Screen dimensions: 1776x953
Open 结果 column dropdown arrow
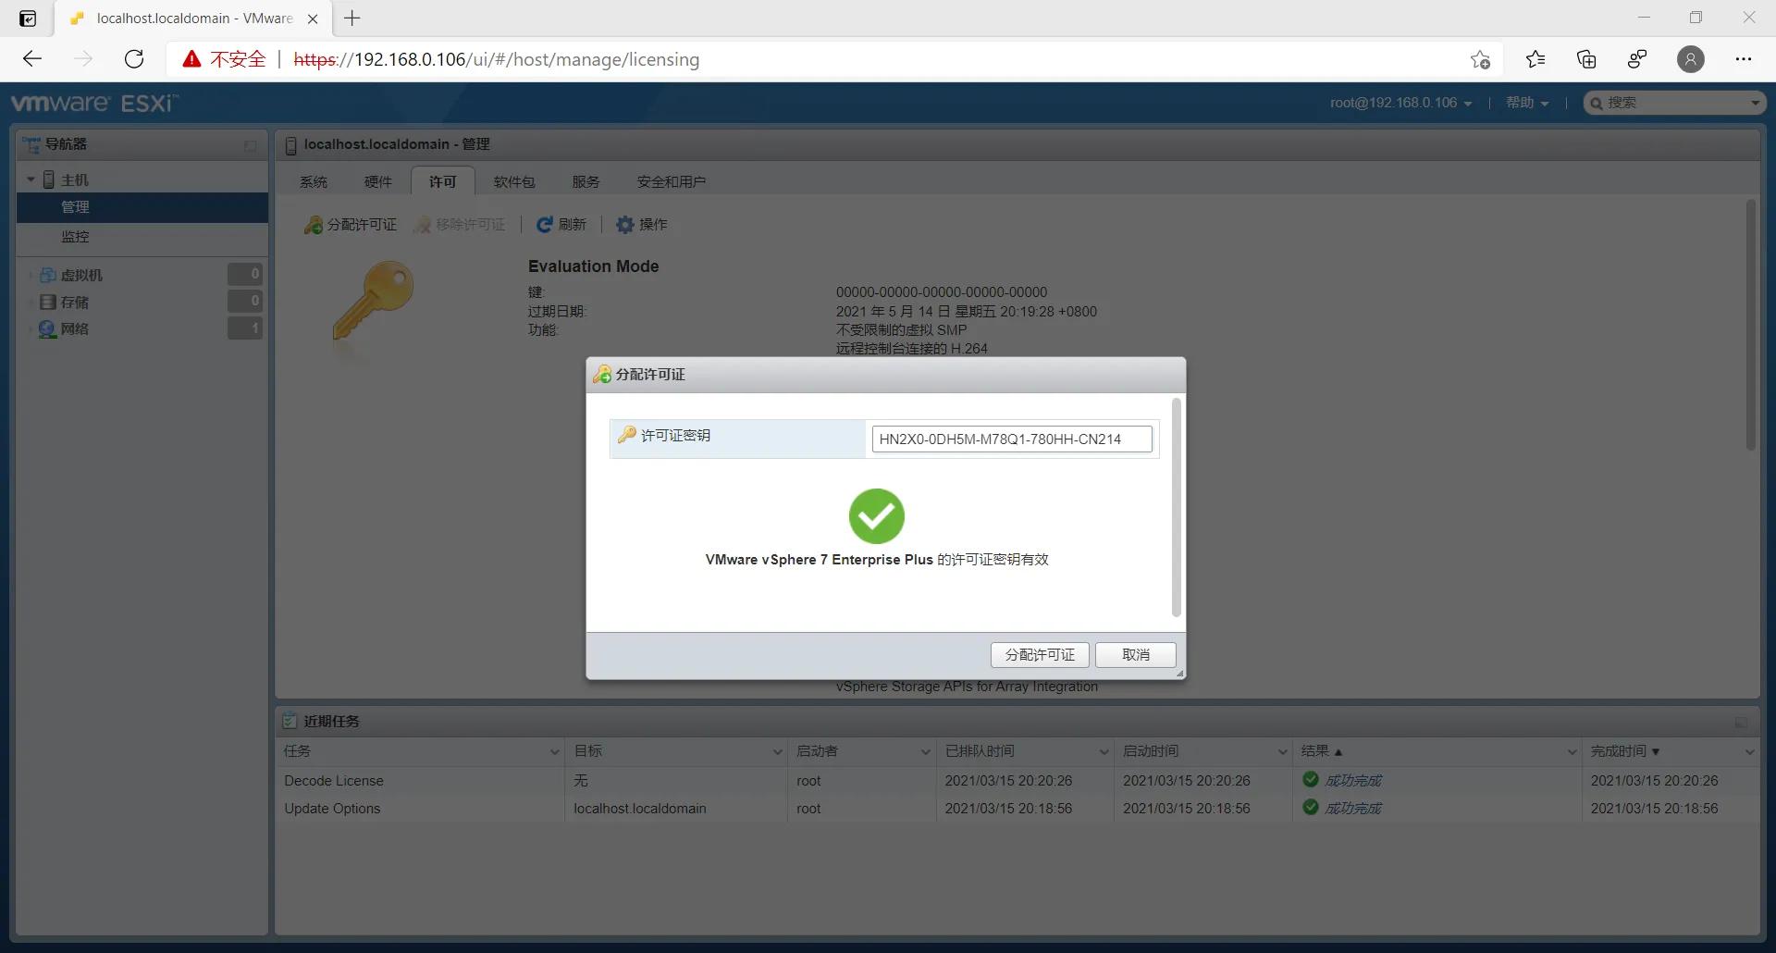pos(1572,751)
